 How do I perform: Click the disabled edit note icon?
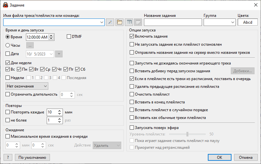(138, 22)
